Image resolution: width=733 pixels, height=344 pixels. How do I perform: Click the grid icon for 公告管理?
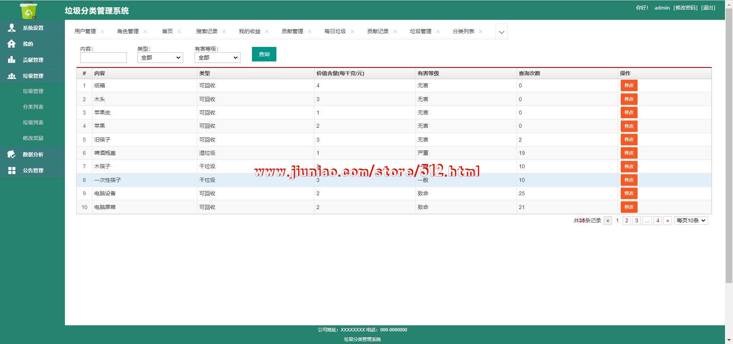pyautogui.click(x=12, y=170)
